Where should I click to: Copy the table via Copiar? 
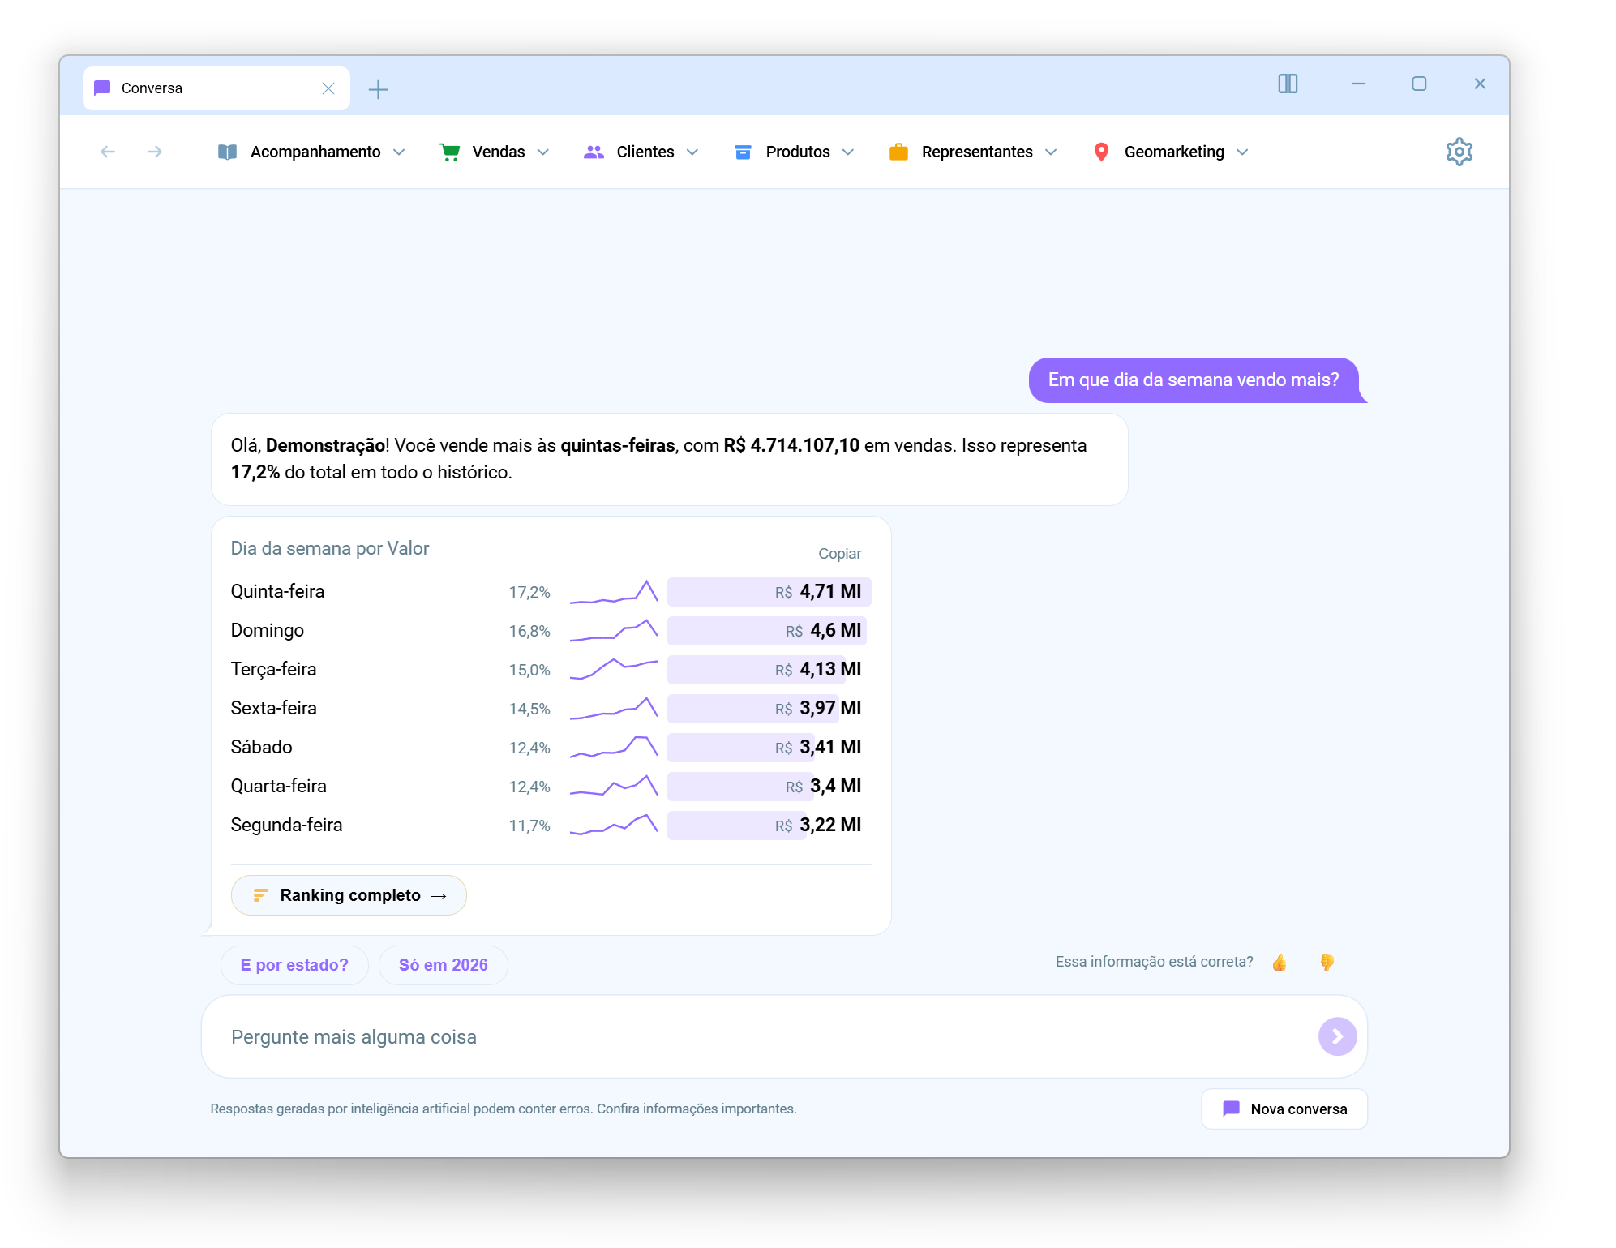click(x=839, y=554)
